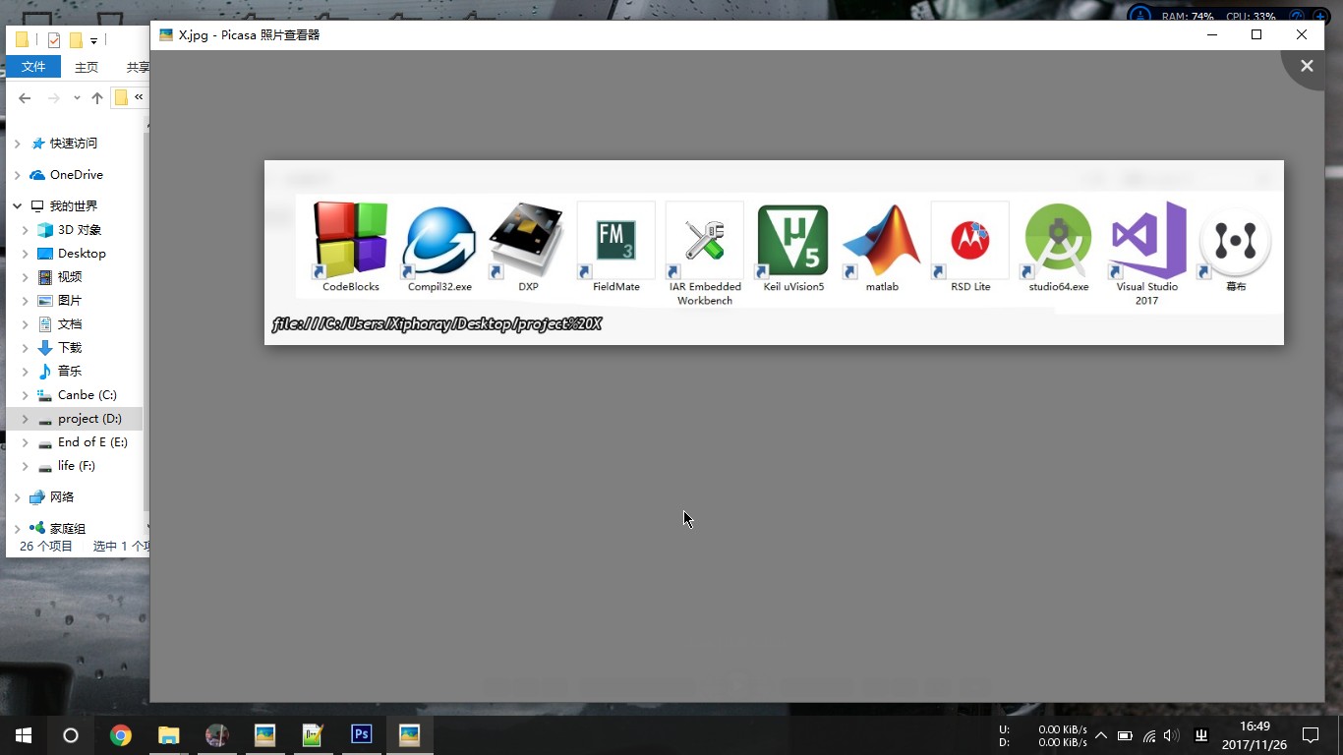Click the volume speaker icon in tray
This screenshot has height=755, width=1343.
point(1171,735)
